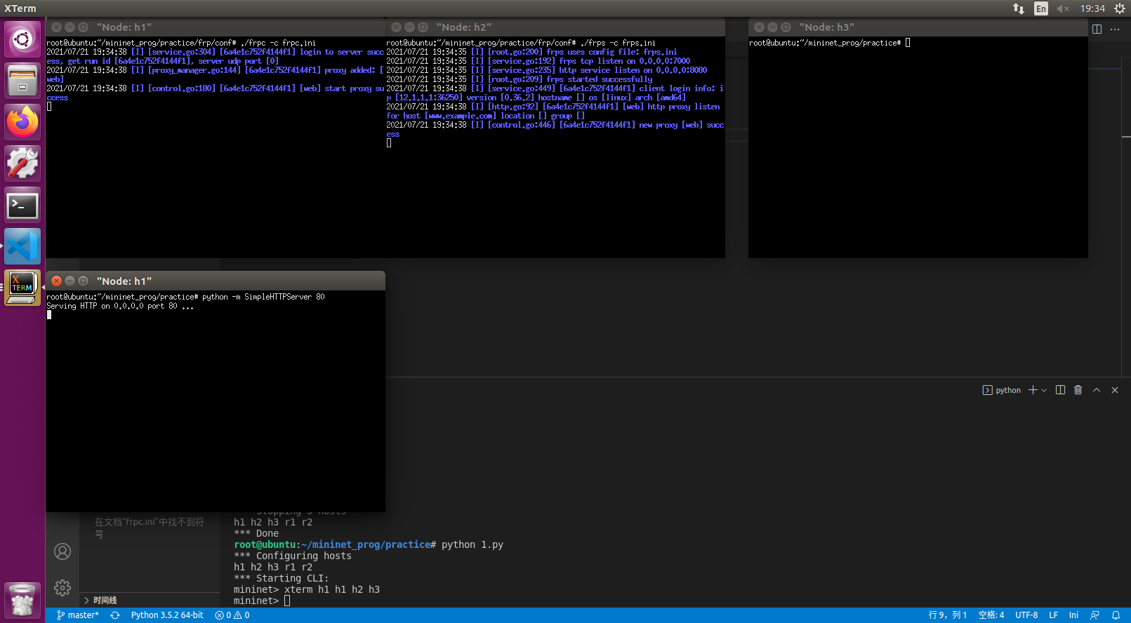Open the VS Code Accounts icon
1131x623 pixels.
click(62, 551)
